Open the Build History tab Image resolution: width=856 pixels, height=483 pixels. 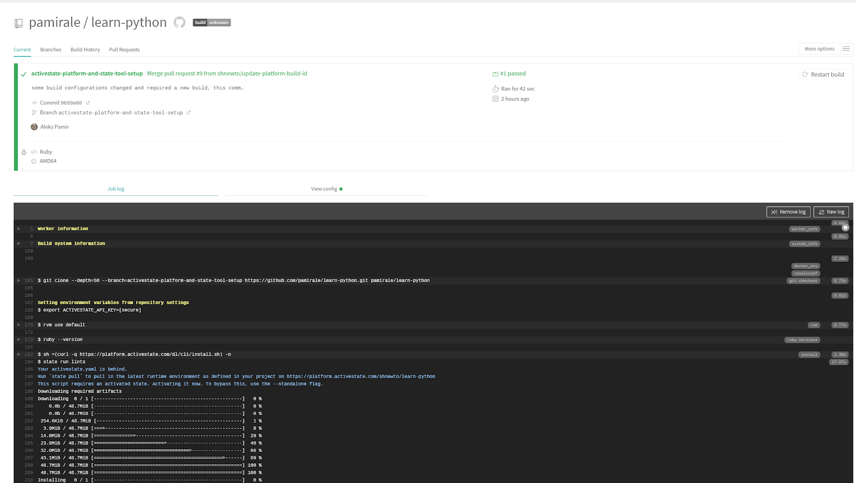point(85,49)
